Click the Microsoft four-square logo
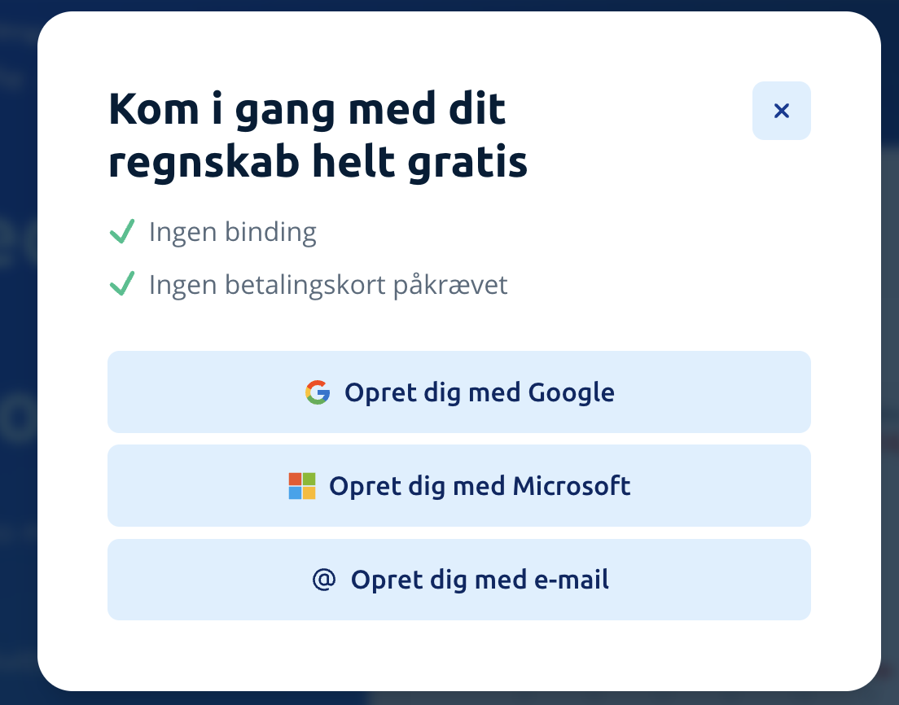This screenshot has width=899, height=705. click(x=302, y=486)
